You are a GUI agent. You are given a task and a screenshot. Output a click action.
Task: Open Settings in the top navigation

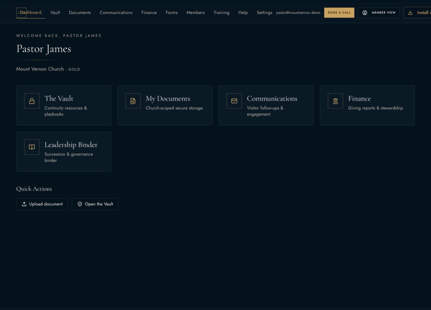(264, 13)
